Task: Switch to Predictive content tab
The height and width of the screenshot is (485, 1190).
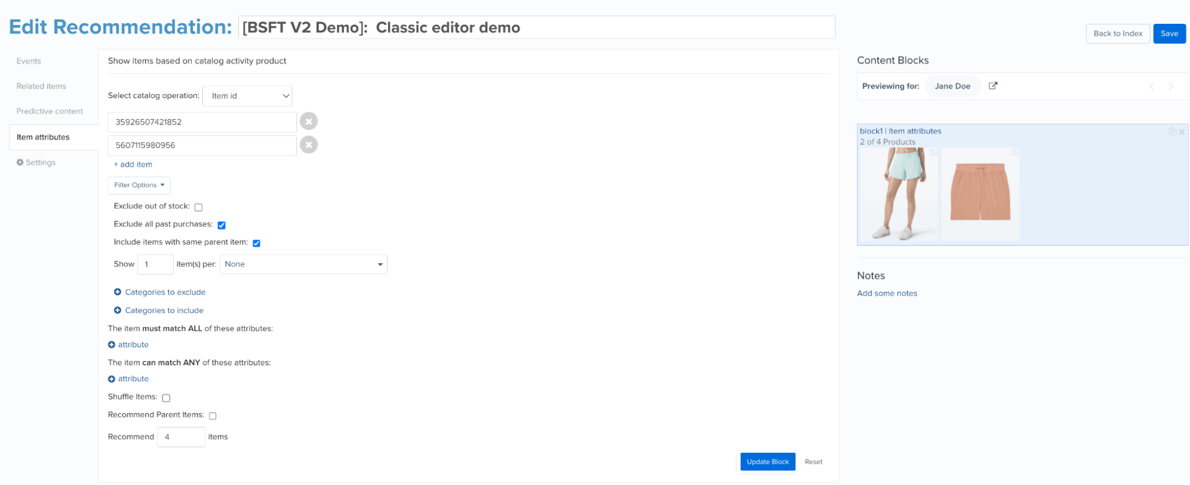Action: click(49, 111)
